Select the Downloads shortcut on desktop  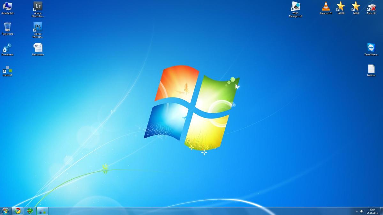coord(7,48)
